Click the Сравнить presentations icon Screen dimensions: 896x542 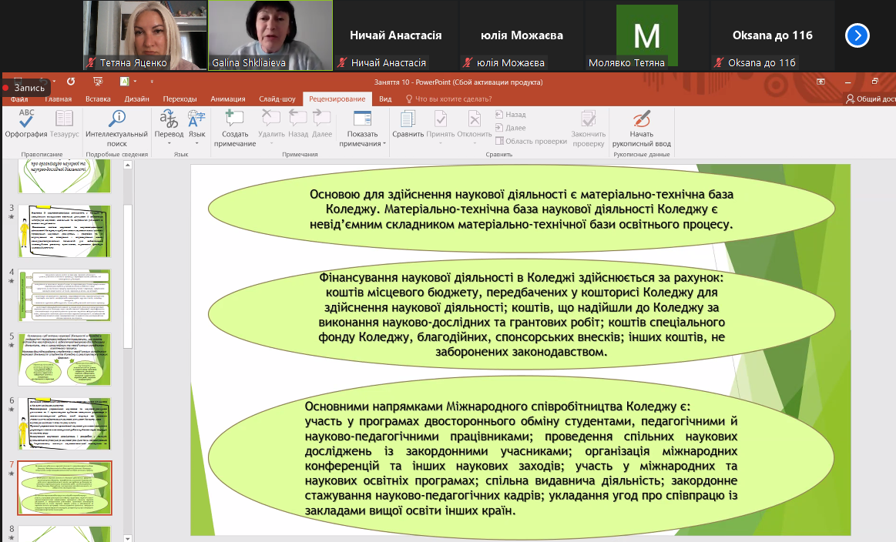click(x=408, y=123)
